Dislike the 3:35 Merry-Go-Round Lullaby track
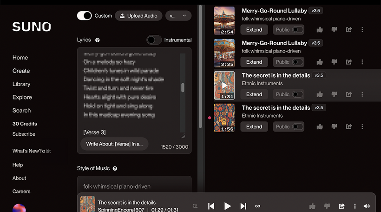Screen dimensions: 381x212 pos(335,62)
